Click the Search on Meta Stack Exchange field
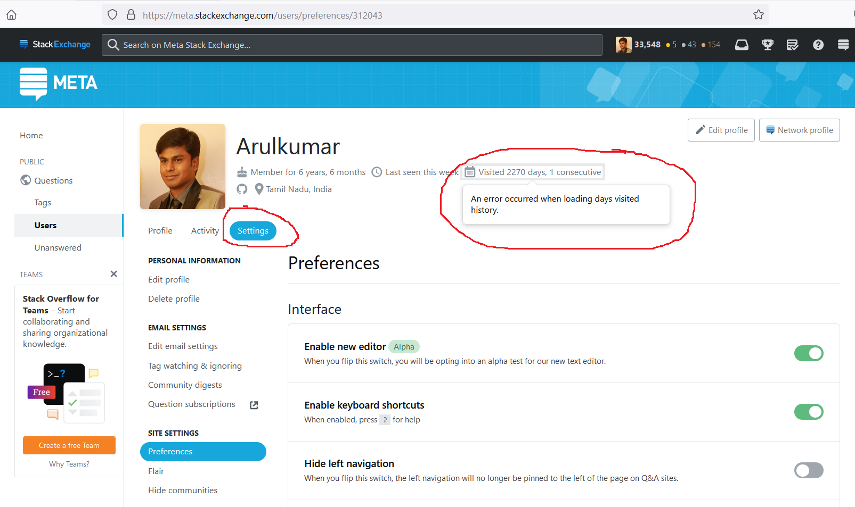The height and width of the screenshot is (507, 855). coord(352,45)
